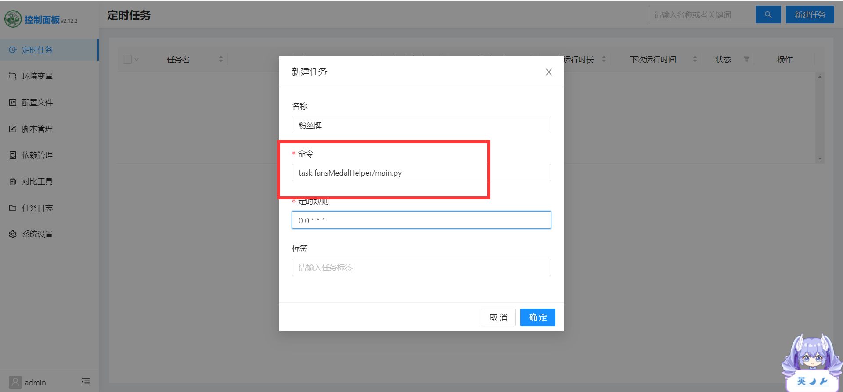Image resolution: width=843 pixels, height=392 pixels.
Task: Click the admin user avatar icon
Action: click(15, 382)
